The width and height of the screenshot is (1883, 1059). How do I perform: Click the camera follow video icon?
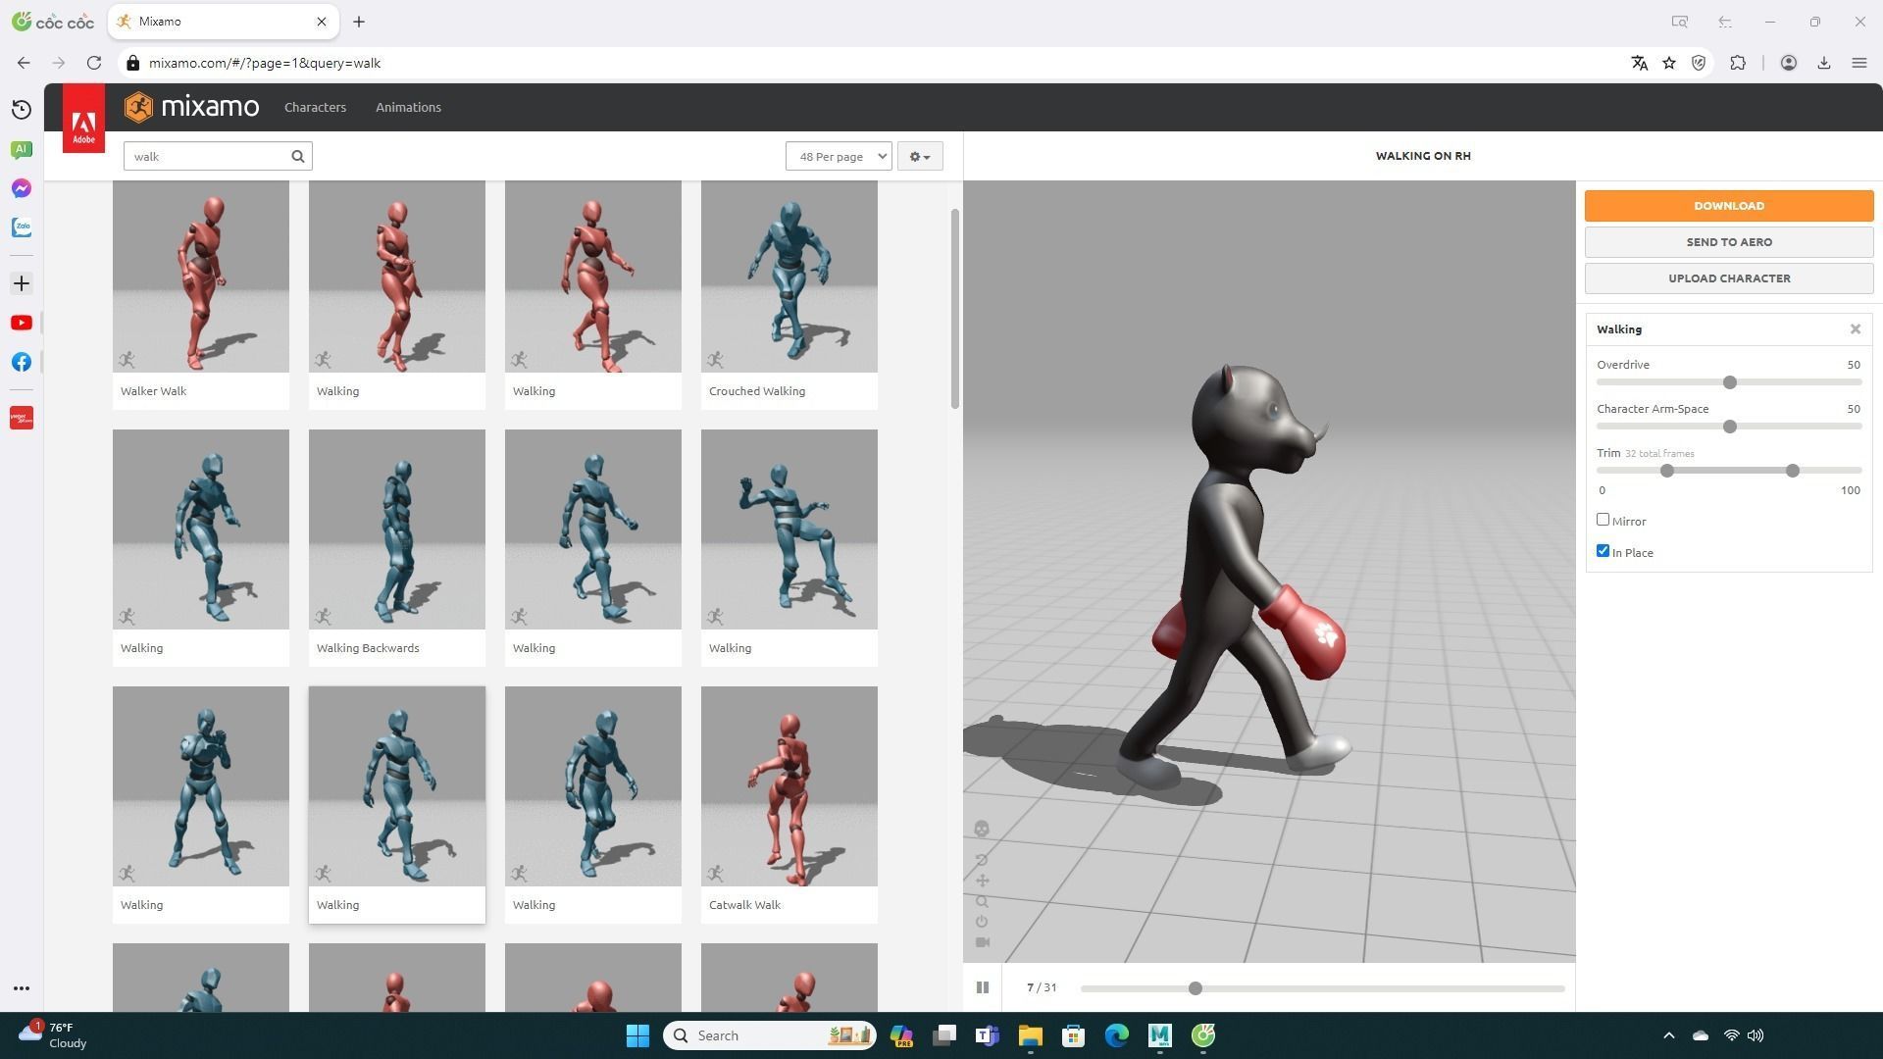click(982, 942)
